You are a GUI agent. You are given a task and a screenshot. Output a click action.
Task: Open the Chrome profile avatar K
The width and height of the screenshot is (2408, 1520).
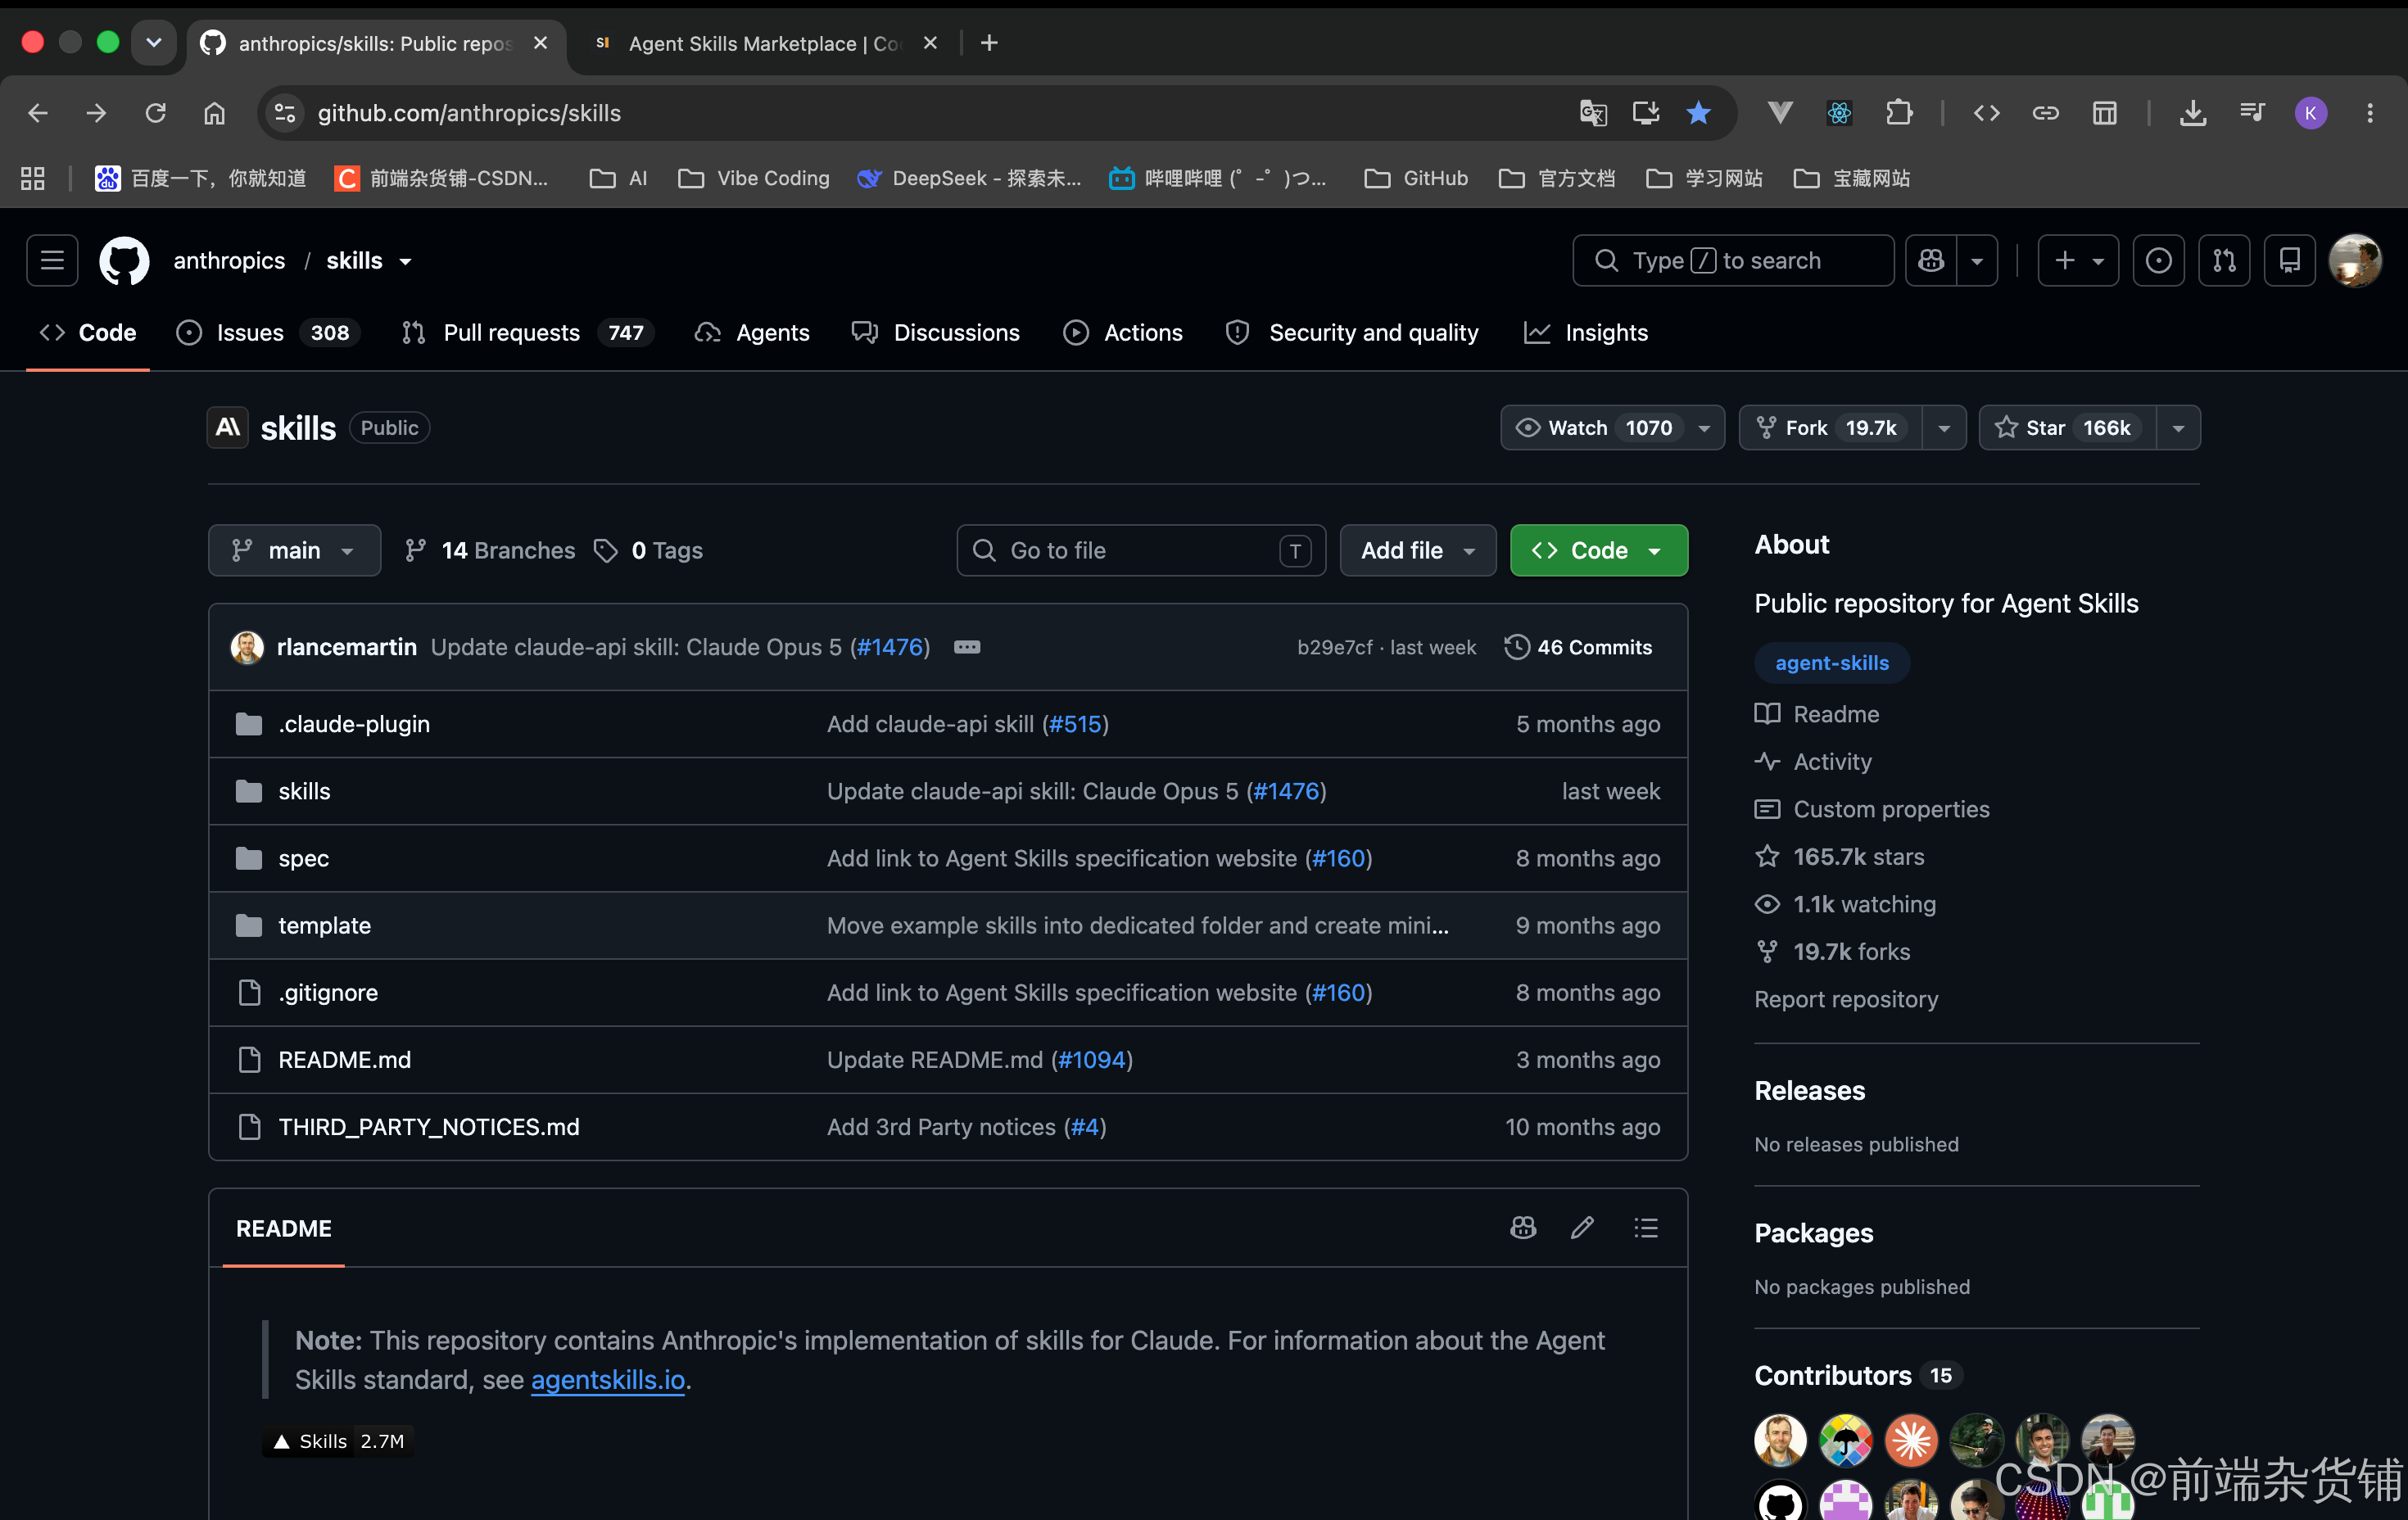[x=2310, y=113]
